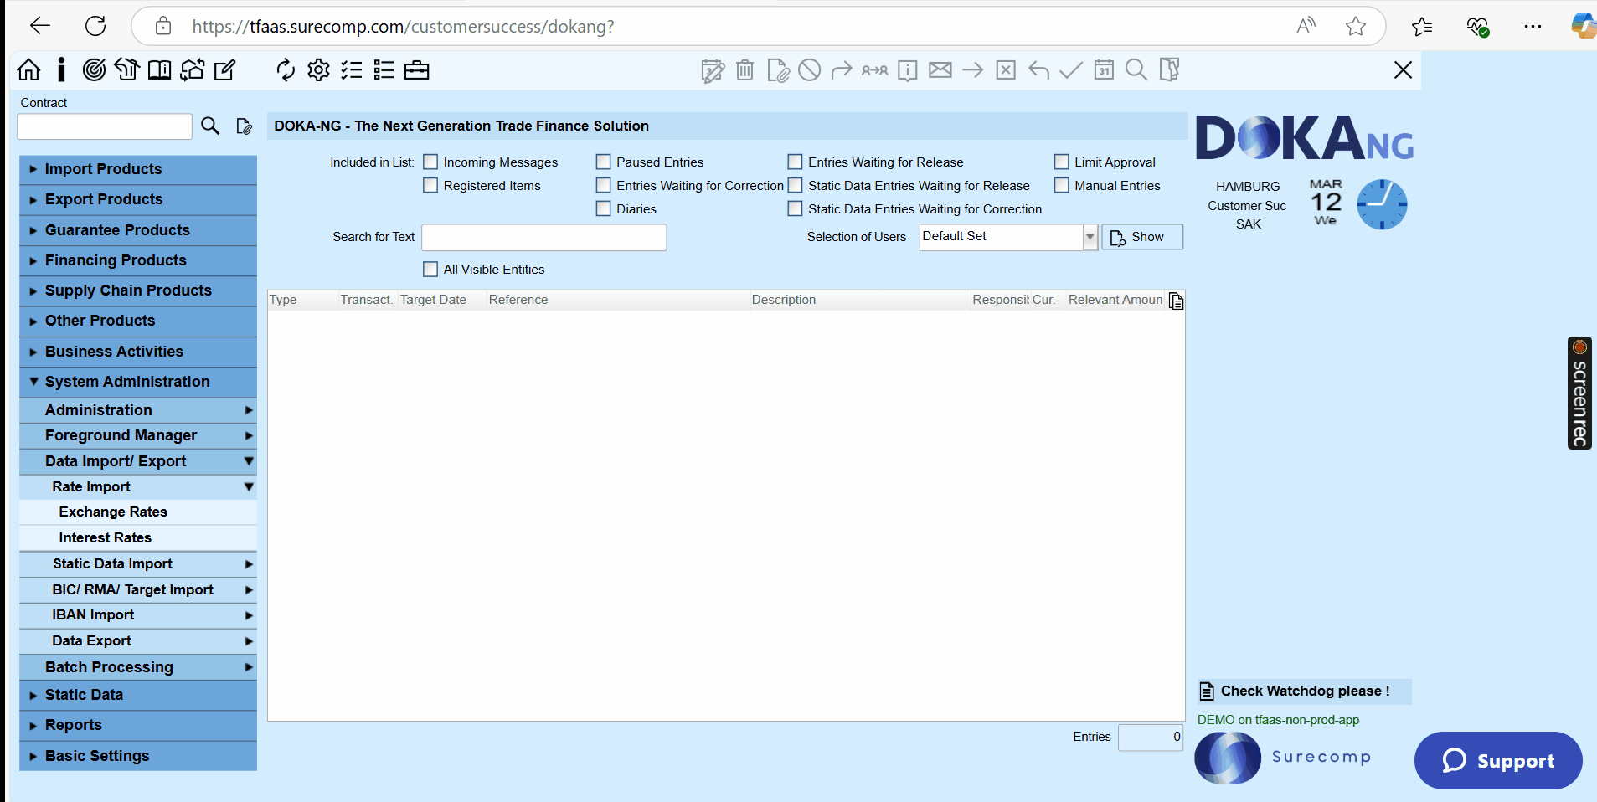Open the settings gear icon

[318, 69]
